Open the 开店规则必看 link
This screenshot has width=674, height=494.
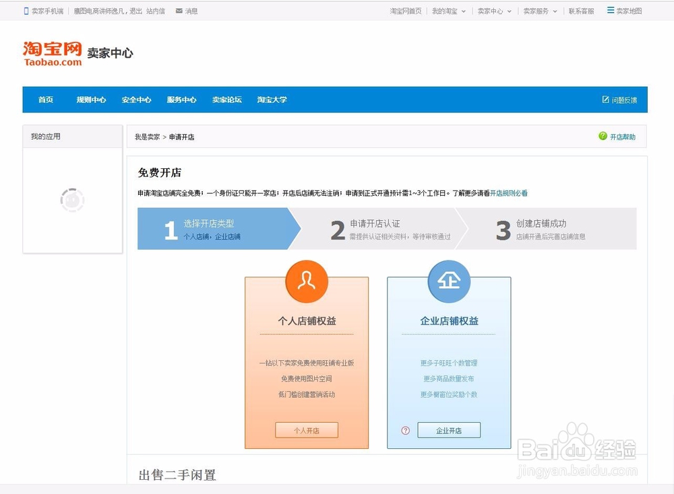click(x=508, y=193)
